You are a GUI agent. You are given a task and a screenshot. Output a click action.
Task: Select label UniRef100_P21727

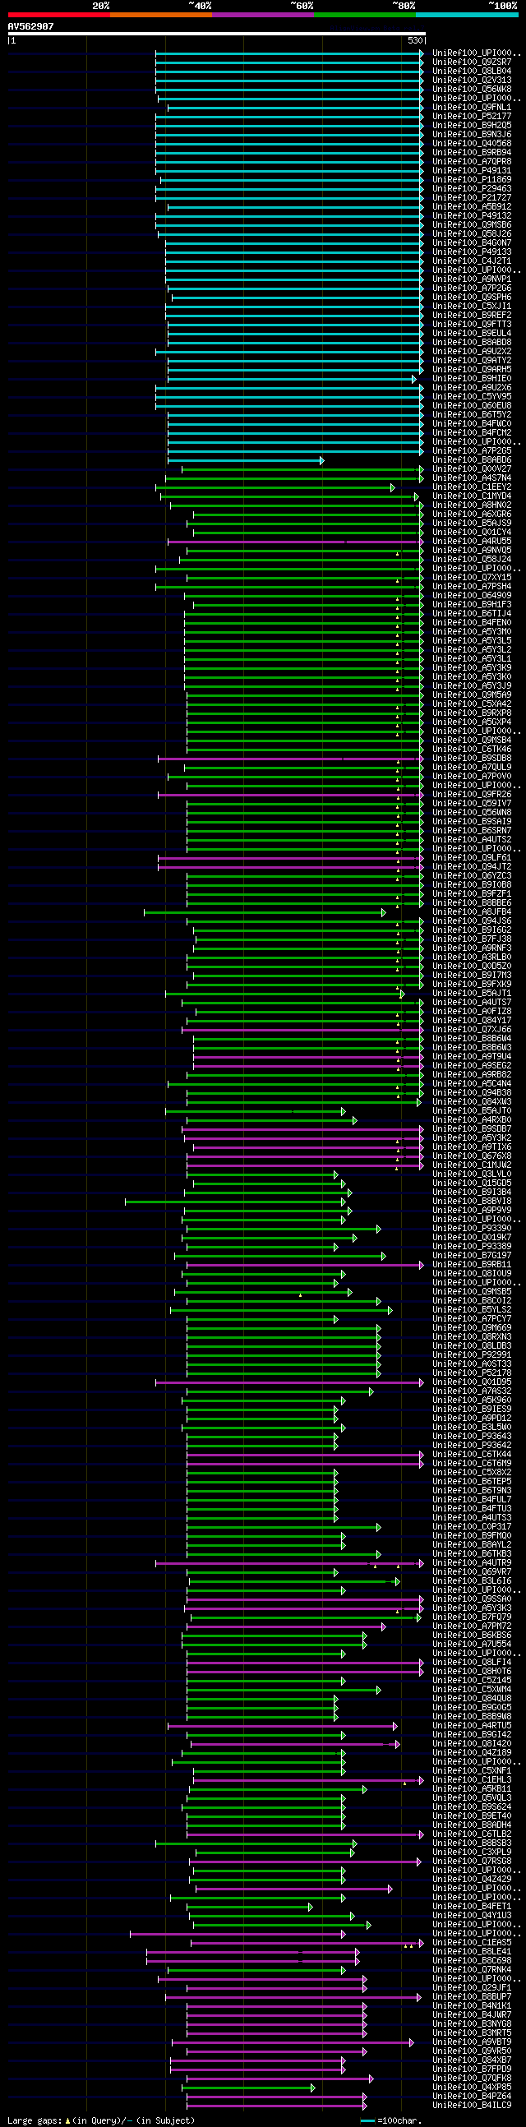coord(472,198)
